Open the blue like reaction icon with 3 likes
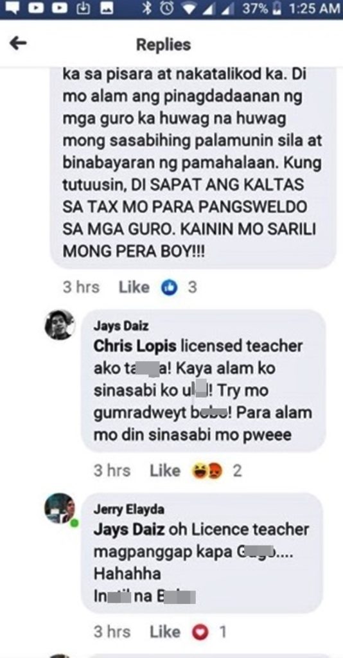Viewport: 343px width, 658px height. [170, 288]
